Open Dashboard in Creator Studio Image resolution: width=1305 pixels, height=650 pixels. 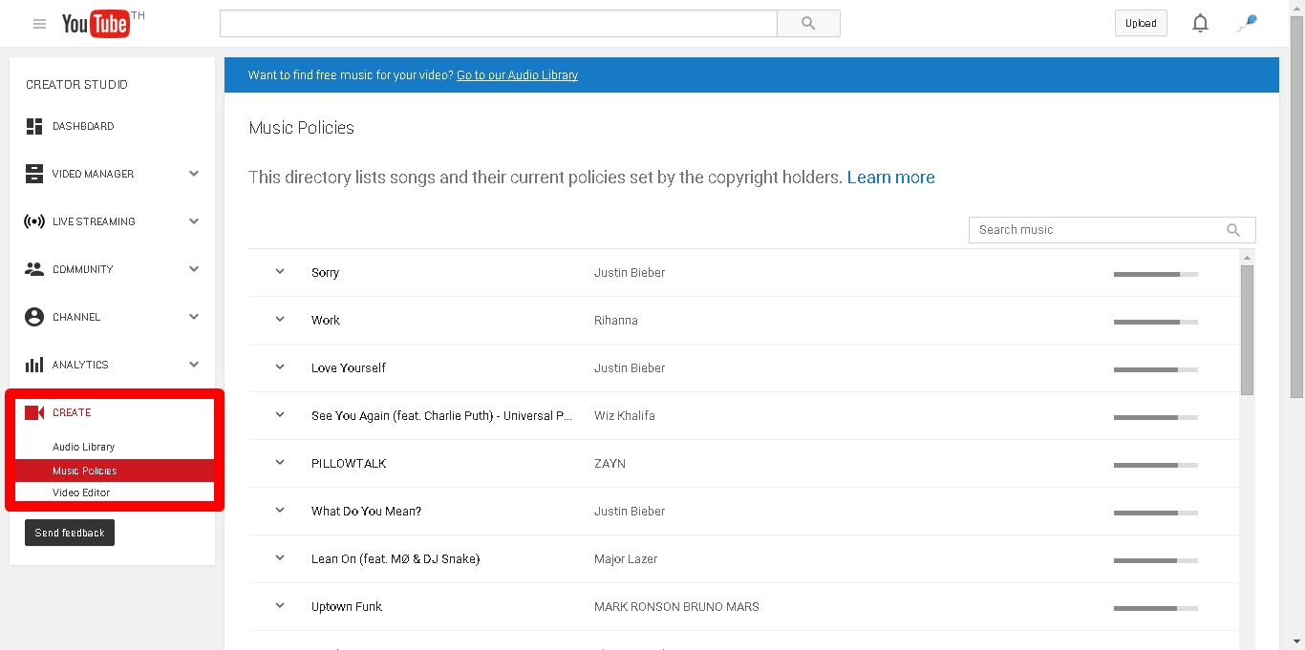[83, 126]
